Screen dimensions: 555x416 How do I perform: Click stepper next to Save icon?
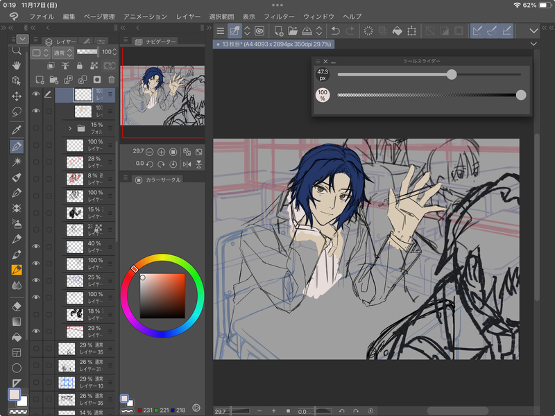[x=319, y=31]
